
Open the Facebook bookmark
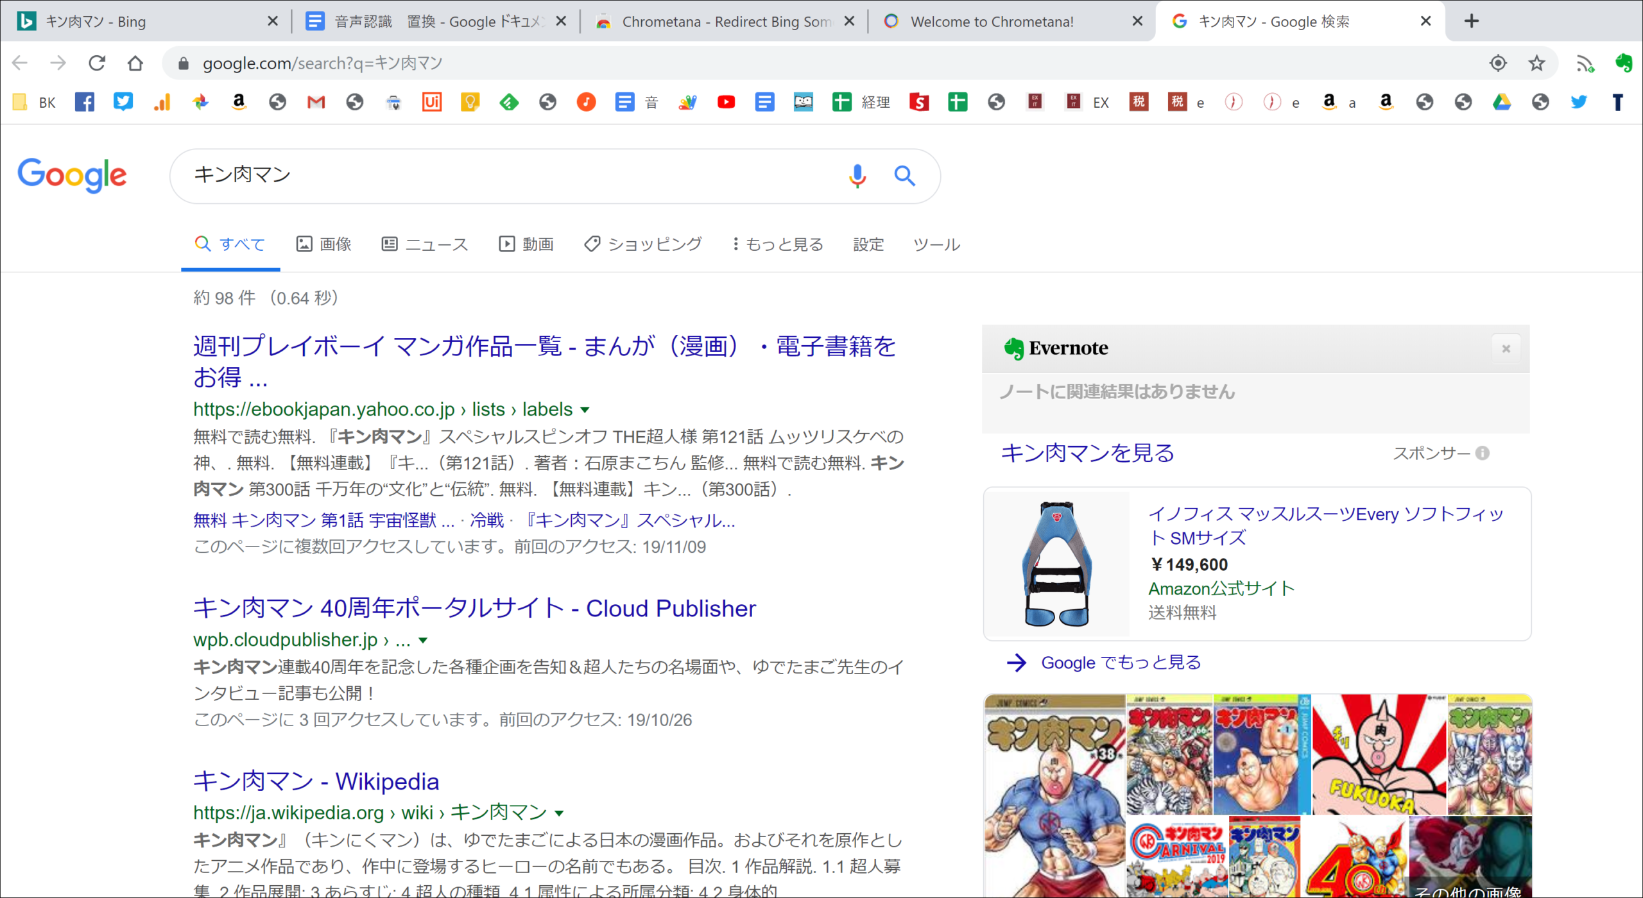pyautogui.click(x=85, y=102)
